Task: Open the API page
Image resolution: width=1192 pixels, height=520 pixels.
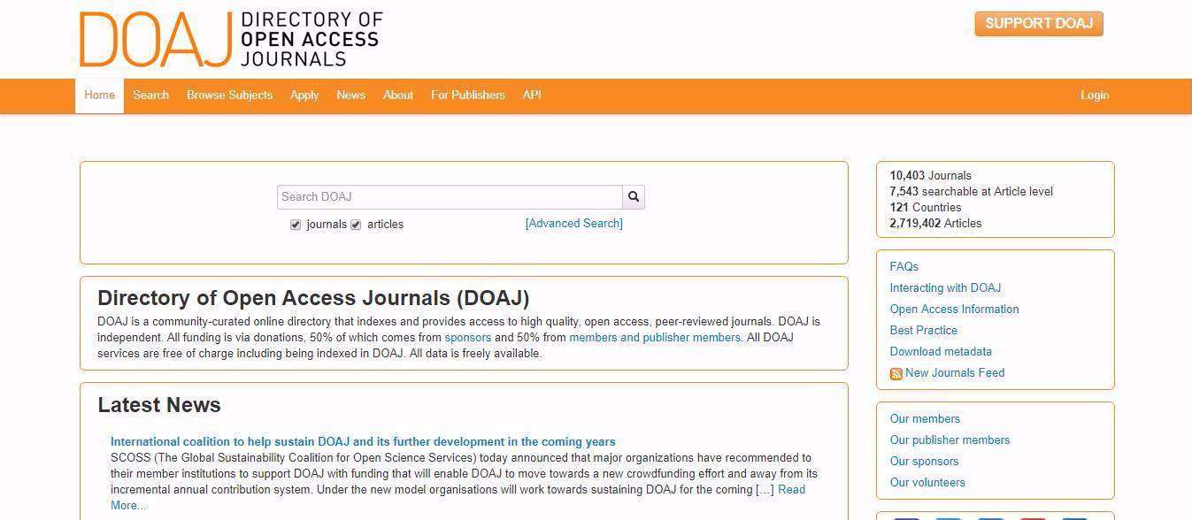Action: [x=532, y=96]
